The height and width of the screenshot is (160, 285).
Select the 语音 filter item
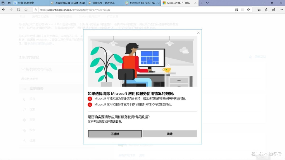pyautogui.click(x=32, y=99)
